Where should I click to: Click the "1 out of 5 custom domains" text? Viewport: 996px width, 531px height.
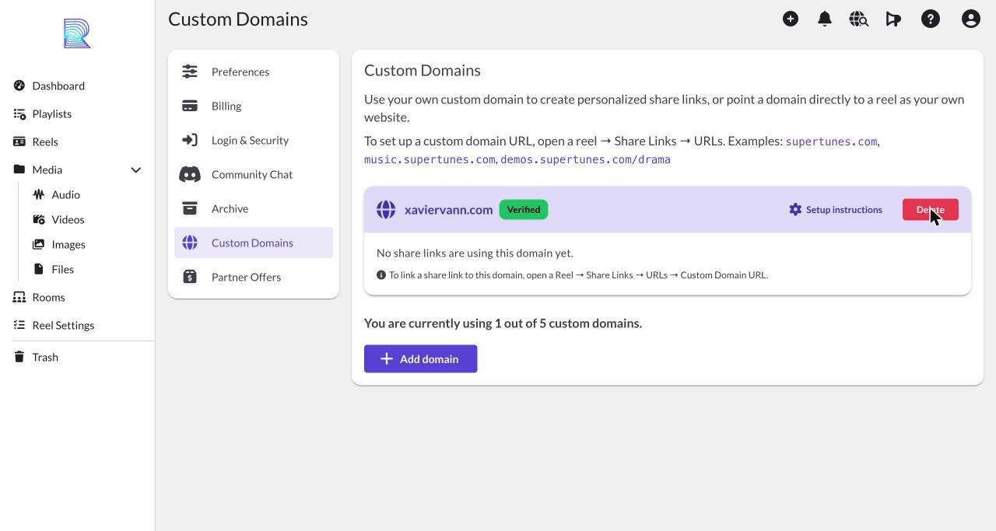(568, 323)
